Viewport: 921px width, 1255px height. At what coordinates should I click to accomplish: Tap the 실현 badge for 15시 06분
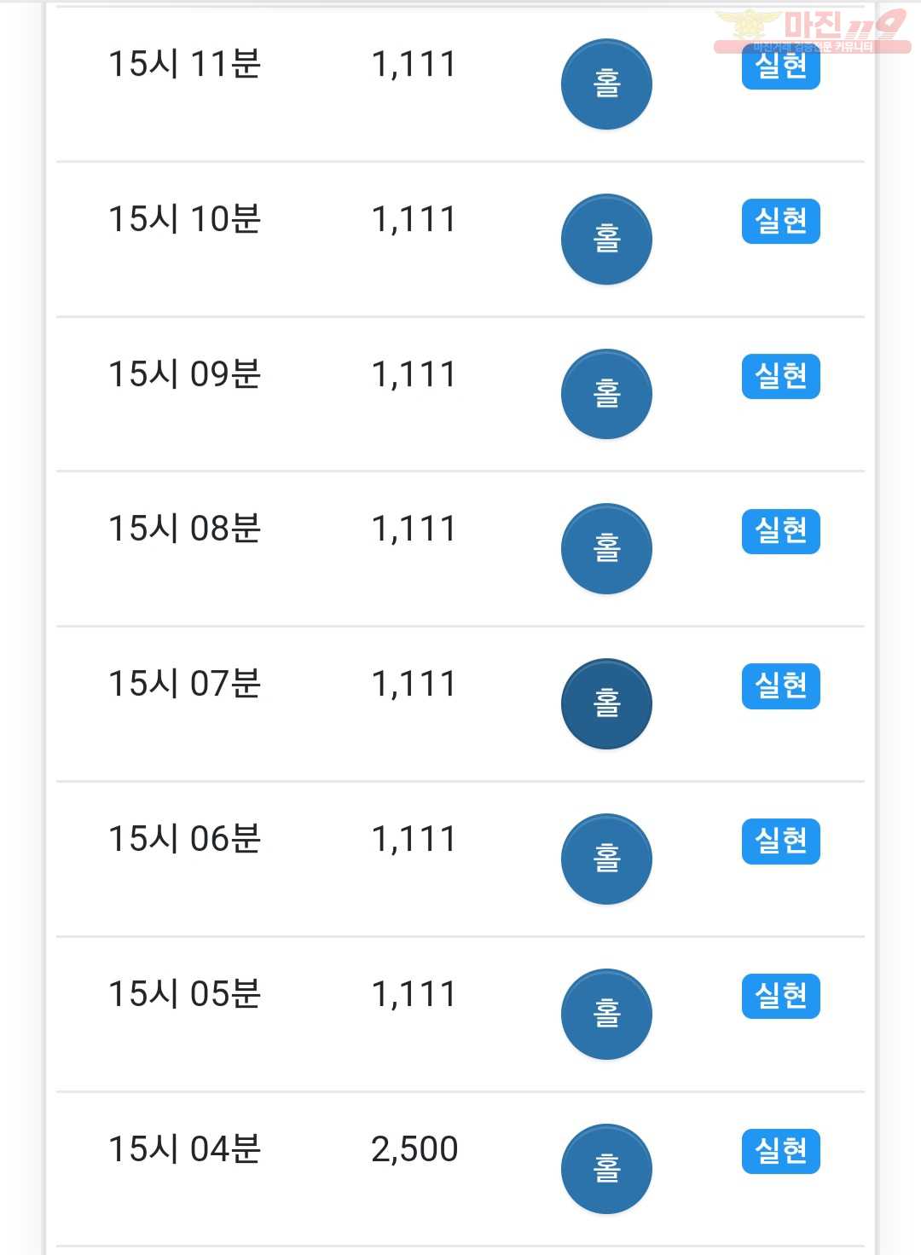click(781, 841)
